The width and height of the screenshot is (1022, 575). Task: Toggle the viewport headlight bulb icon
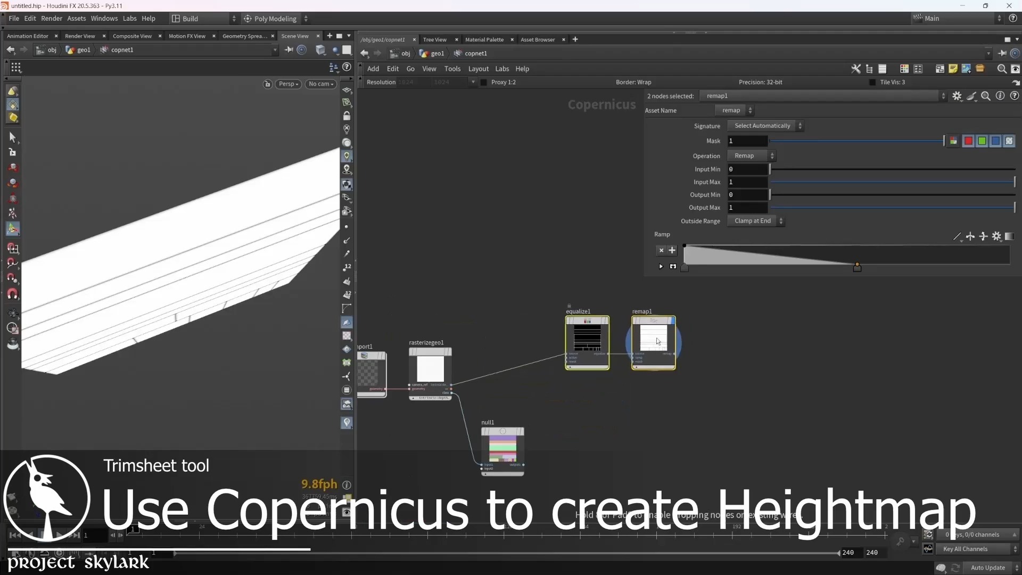347,156
